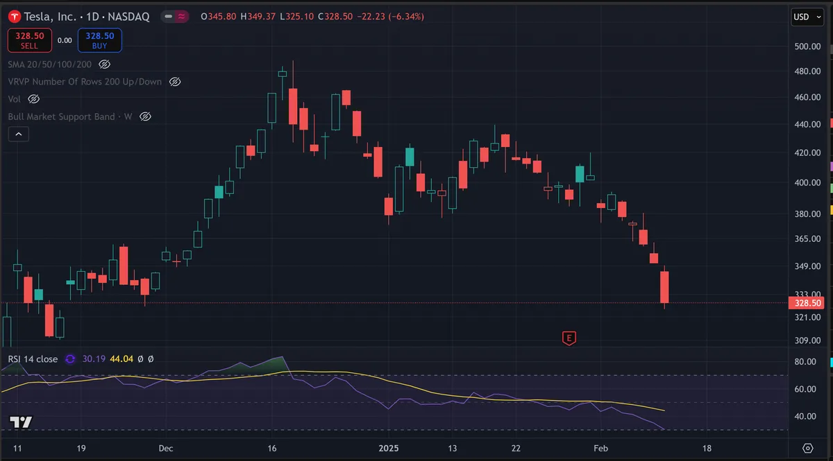The image size is (833, 461).
Task: Click the 22 date on time axis
Action: [516, 449]
